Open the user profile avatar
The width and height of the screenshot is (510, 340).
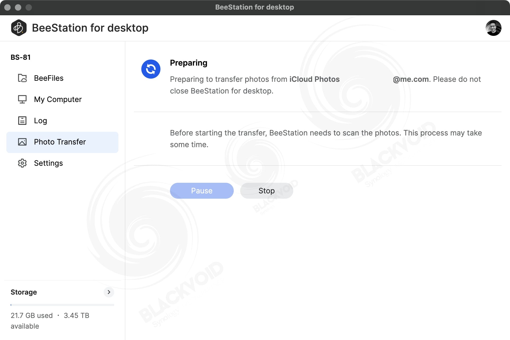pyautogui.click(x=493, y=28)
